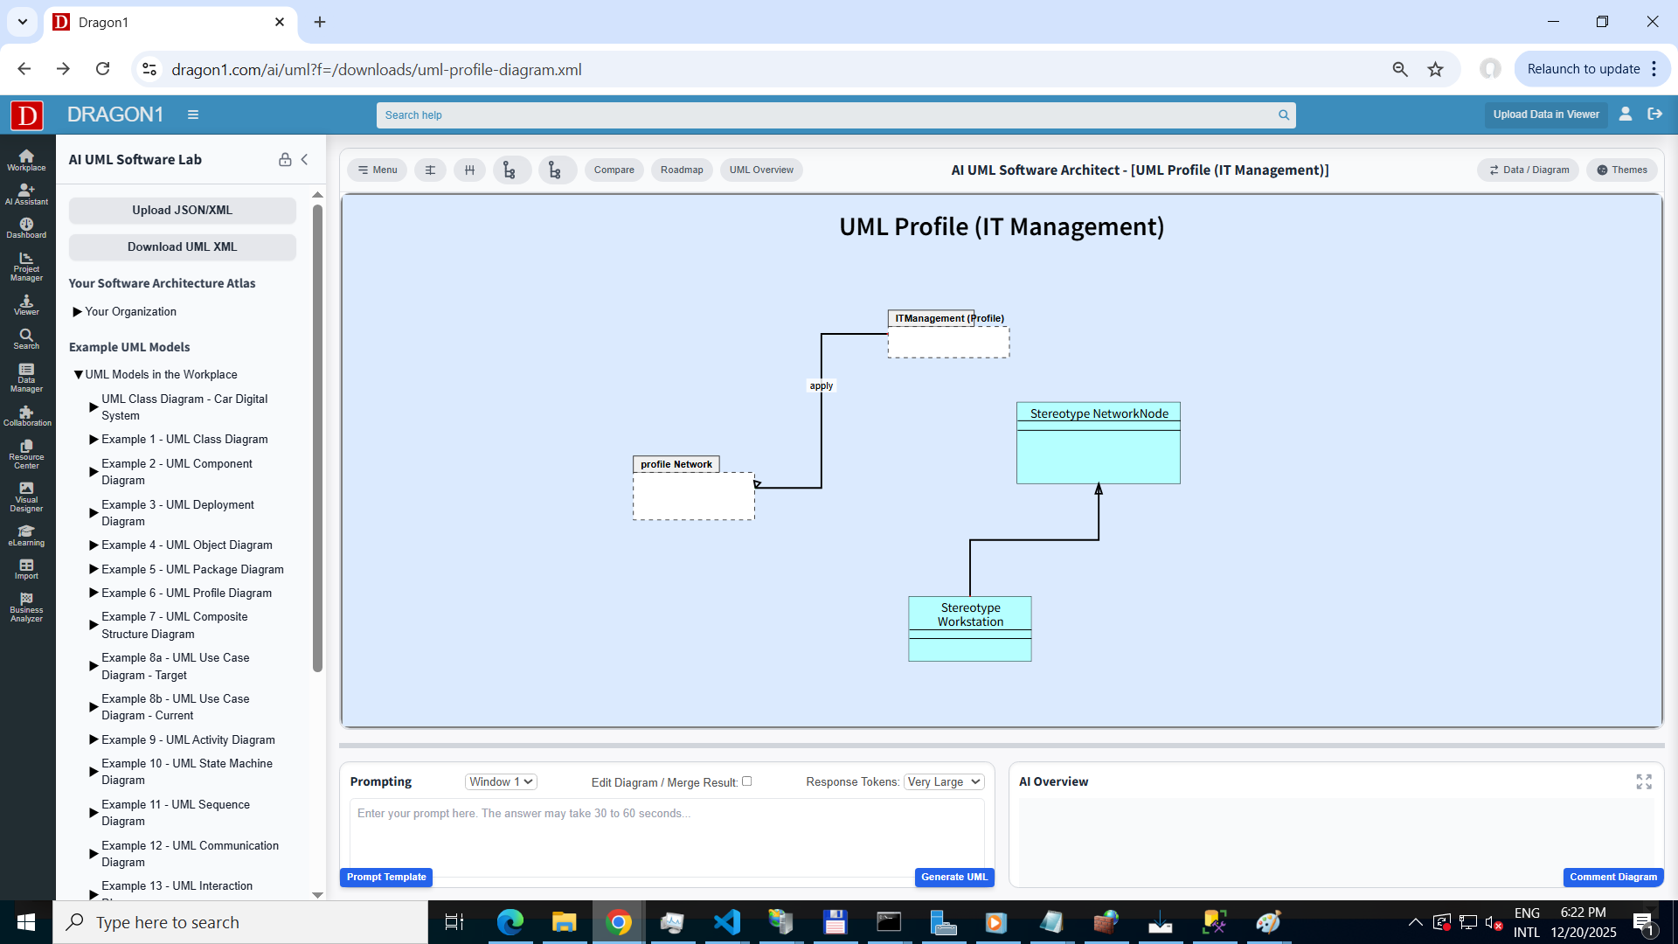This screenshot has height=944, width=1678.
Task: Click Download UML XML button
Action: (182, 246)
